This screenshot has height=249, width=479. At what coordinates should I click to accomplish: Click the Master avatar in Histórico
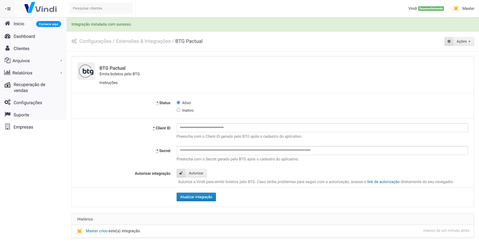click(x=79, y=231)
